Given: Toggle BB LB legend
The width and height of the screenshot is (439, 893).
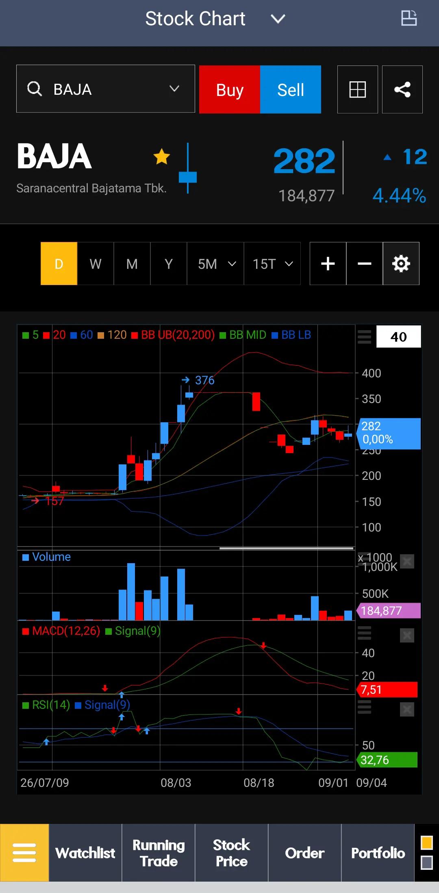Looking at the screenshot, I should point(291,335).
